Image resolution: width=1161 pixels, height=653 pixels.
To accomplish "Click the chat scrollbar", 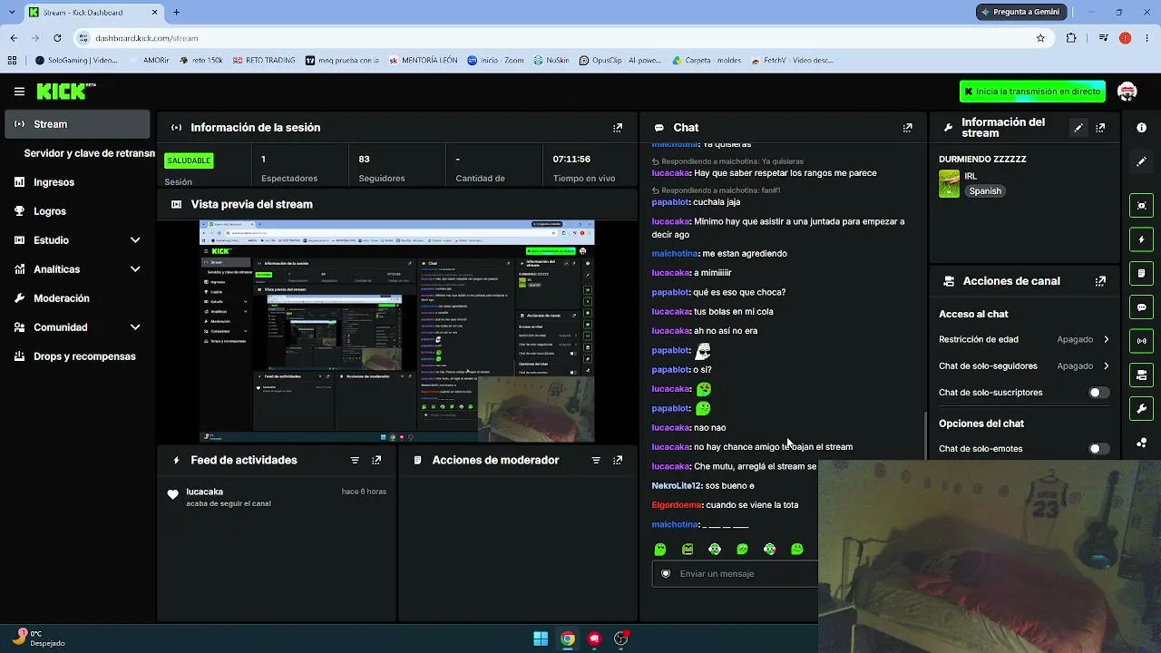I will click(x=924, y=435).
